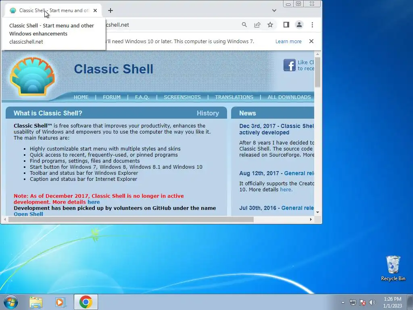The width and height of the screenshot is (413, 310).
Task: Open Dec 3rd, 2017 news headline
Action: click(277, 129)
